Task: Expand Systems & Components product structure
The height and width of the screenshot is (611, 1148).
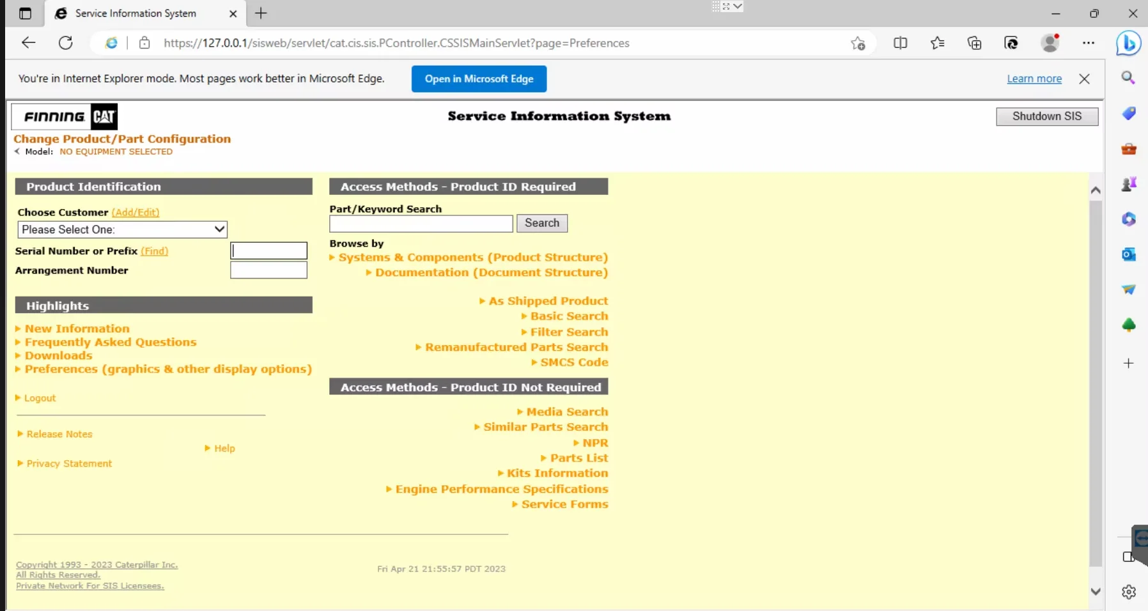Action: click(472, 258)
